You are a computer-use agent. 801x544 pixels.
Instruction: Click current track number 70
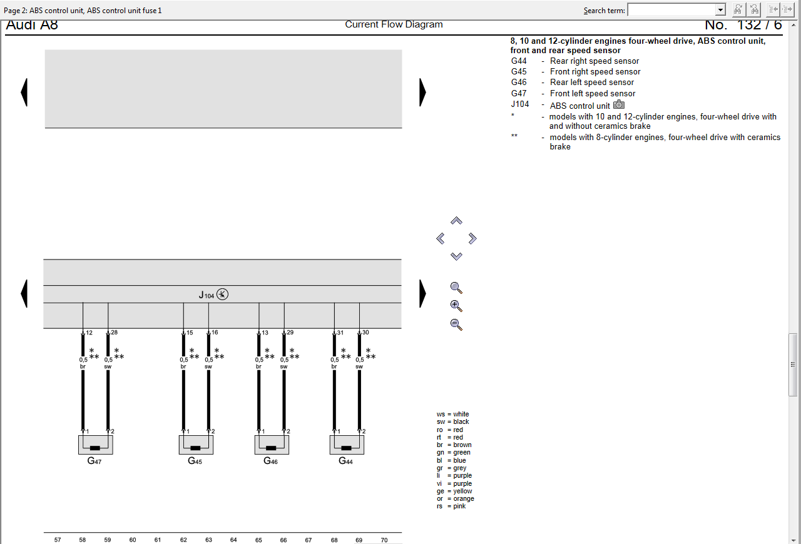(x=384, y=540)
